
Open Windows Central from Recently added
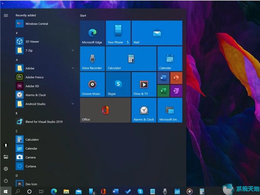(x=45, y=24)
